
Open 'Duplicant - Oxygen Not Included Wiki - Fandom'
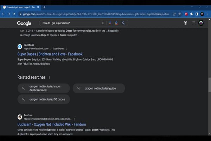(x=52, y=124)
